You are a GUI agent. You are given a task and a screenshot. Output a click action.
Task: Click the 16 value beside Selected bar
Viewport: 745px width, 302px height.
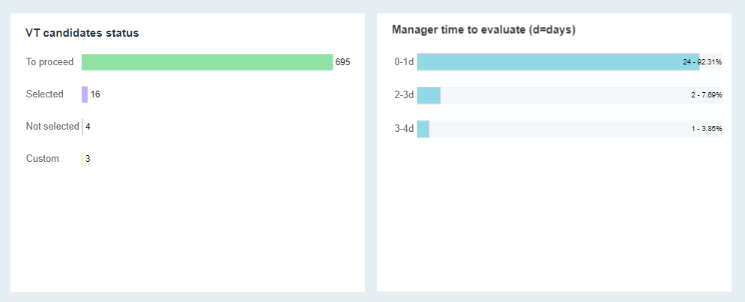click(x=95, y=94)
